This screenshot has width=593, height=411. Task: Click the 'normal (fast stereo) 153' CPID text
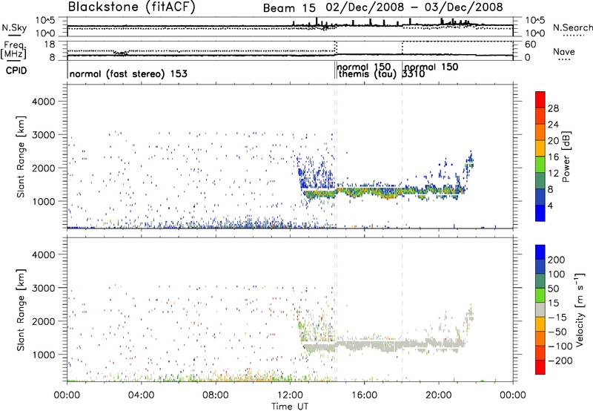(x=128, y=73)
